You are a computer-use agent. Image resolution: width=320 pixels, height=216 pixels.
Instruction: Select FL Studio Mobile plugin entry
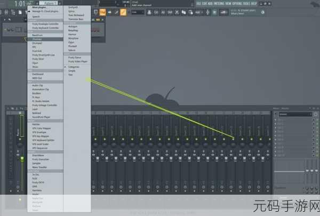point(41,101)
